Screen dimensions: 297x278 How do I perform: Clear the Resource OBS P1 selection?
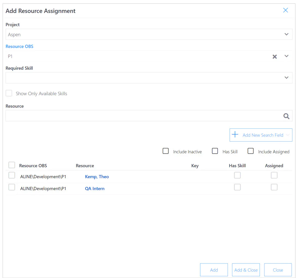275,56
